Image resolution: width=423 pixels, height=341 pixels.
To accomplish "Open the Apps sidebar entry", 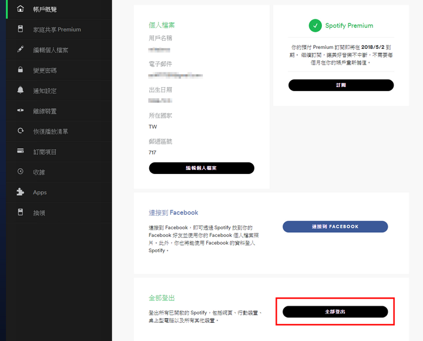I will click(x=59, y=192).
